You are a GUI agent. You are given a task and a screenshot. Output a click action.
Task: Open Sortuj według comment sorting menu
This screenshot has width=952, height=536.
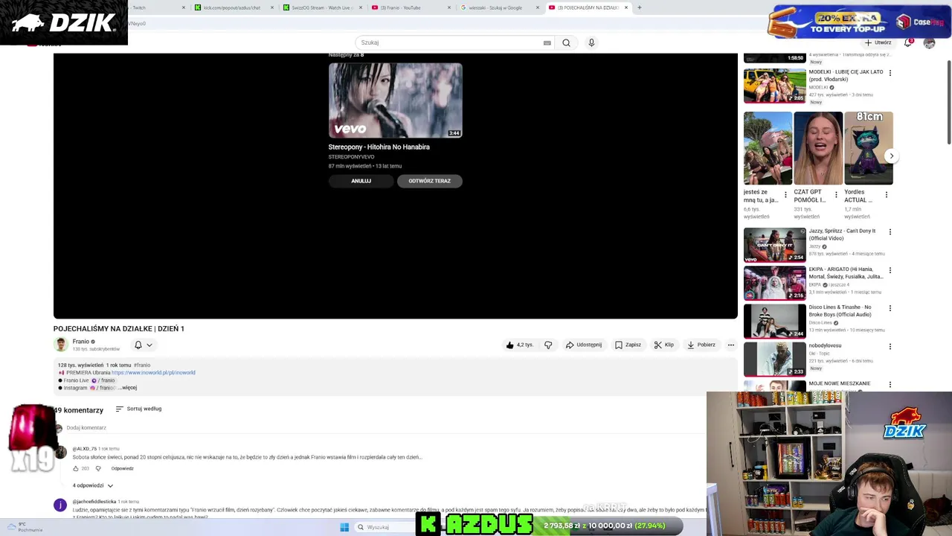pos(138,409)
